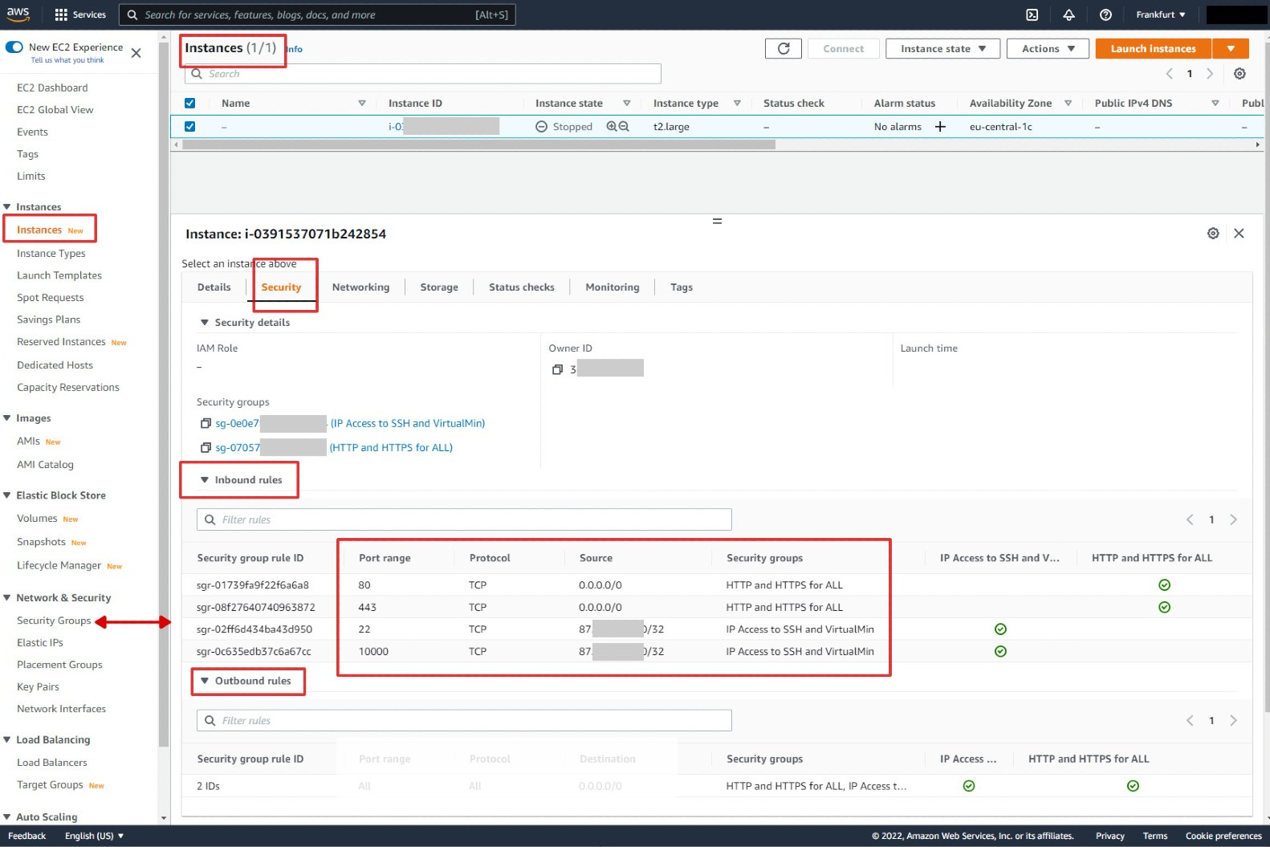The width and height of the screenshot is (1270, 847).
Task: Go to previous instances page
Action: pyautogui.click(x=1169, y=73)
